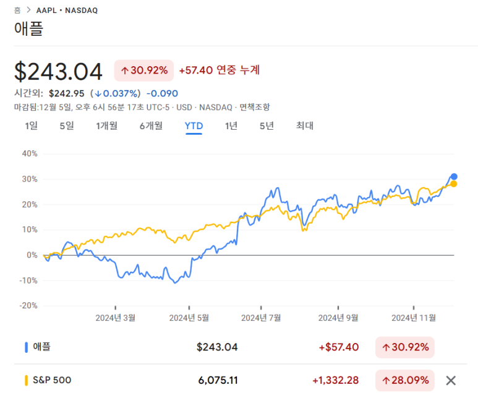Click the AAPL · NASDAQ breadcrumb text
The height and width of the screenshot is (393, 478).
pyautogui.click(x=67, y=11)
